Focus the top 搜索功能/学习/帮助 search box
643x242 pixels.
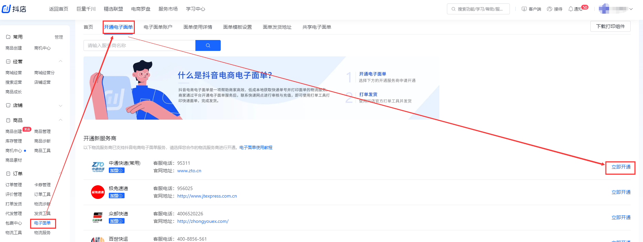pos(478,9)
